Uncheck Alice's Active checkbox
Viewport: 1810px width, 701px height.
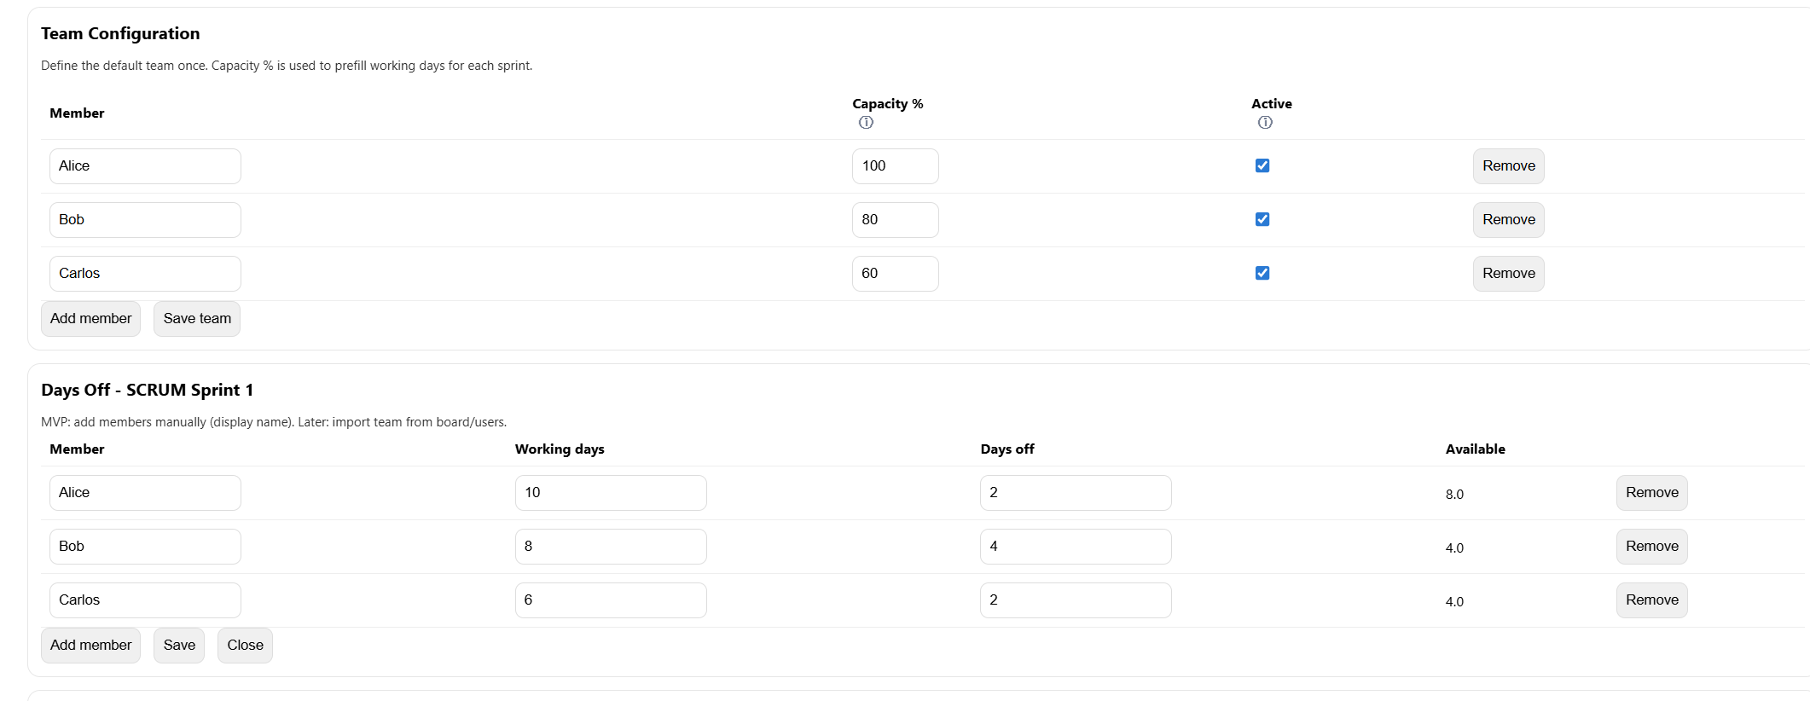coord(1262,165)
